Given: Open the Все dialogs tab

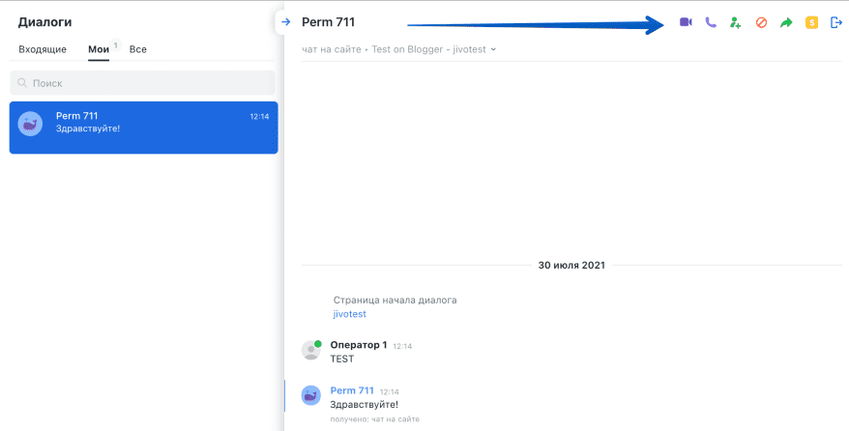Looking at the screenshot, I should coord(137,49).
